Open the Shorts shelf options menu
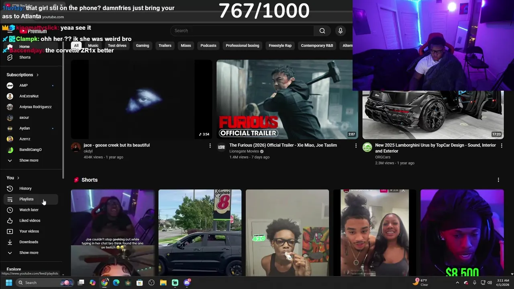 (498, 180)
